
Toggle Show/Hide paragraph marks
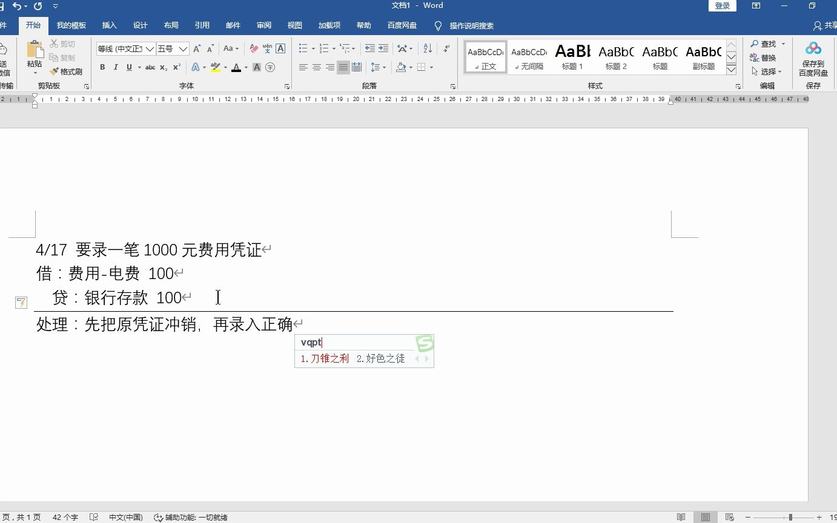(x=447, y=48)
